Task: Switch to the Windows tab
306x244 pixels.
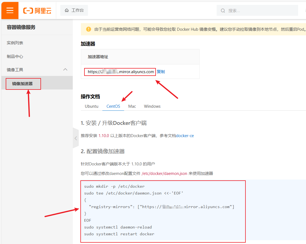Action: (152, 106)
